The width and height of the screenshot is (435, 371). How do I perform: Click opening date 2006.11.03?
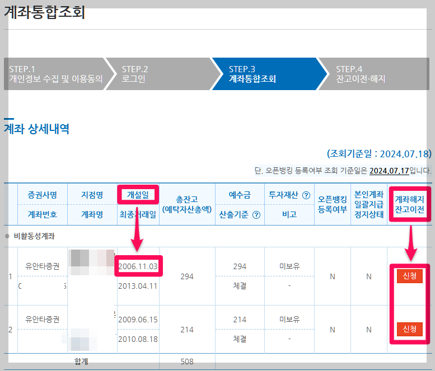coord(138,266)
